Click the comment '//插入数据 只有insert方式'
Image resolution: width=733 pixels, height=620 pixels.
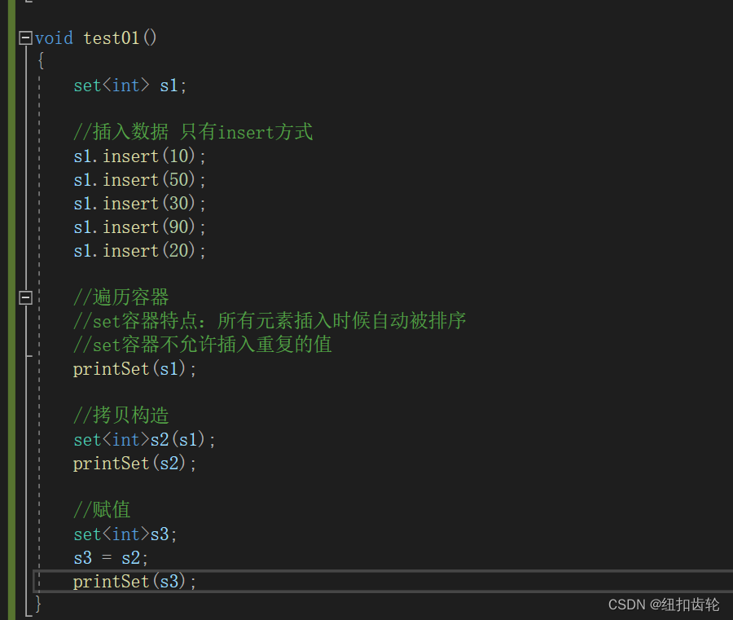coord(193,132)
